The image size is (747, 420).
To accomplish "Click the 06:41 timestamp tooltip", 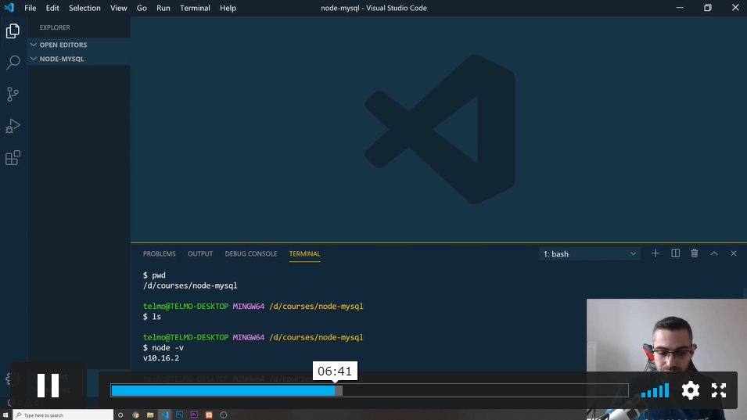I will 335,371.
